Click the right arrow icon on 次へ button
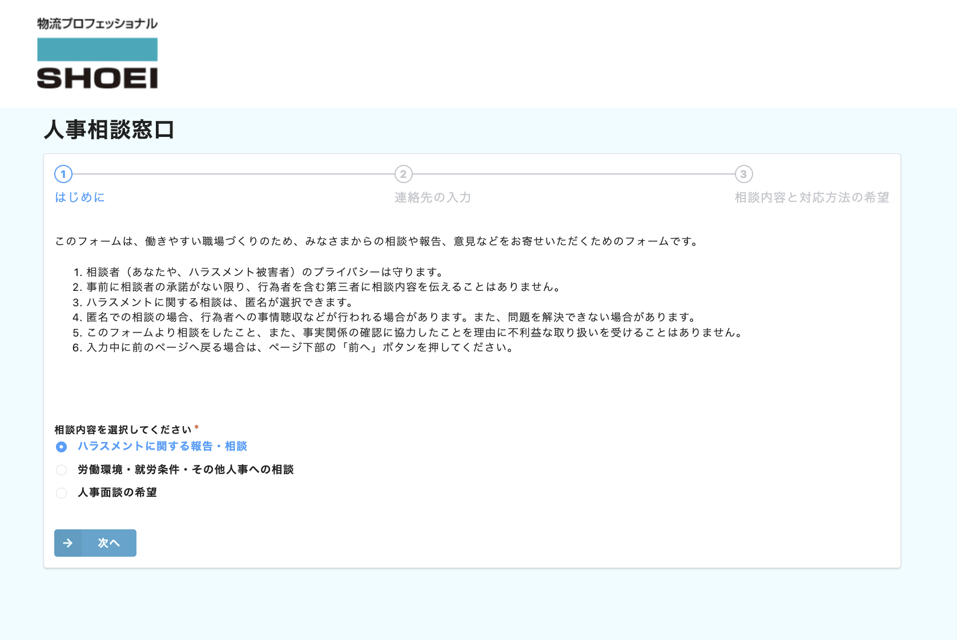Viewport: 957px width, 640px height. (x=68, y=543)
